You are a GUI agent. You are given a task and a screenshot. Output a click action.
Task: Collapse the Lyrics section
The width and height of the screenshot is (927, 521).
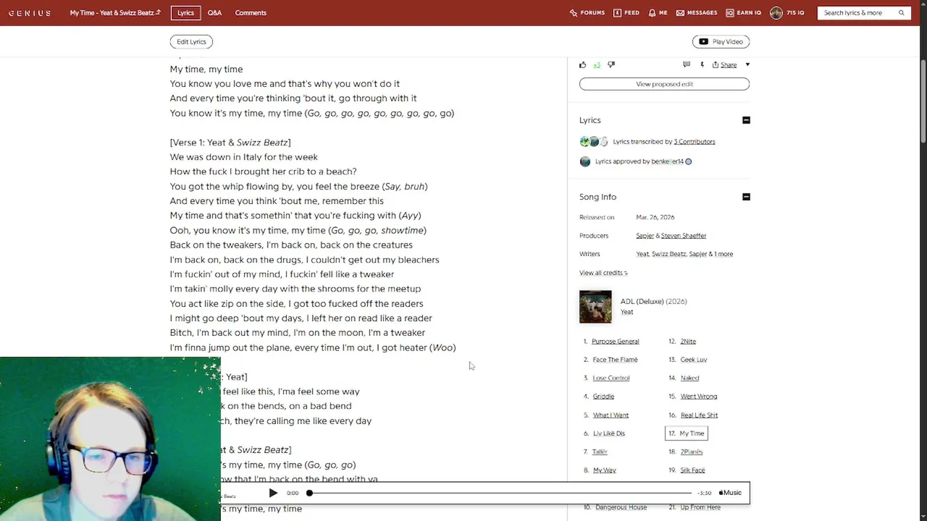coord(746,120)
